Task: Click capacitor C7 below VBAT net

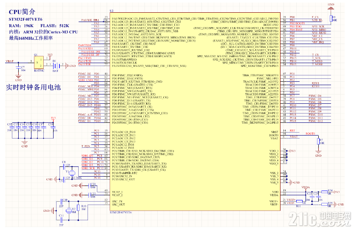Action: tap(18, 68)
